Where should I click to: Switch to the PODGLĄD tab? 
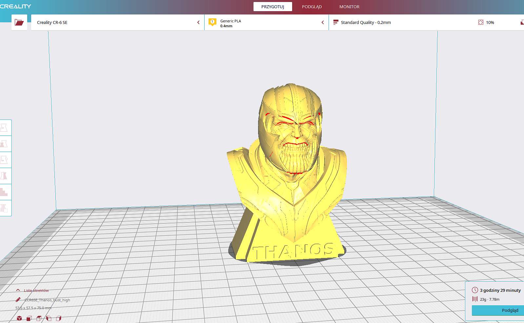point(312,7)
